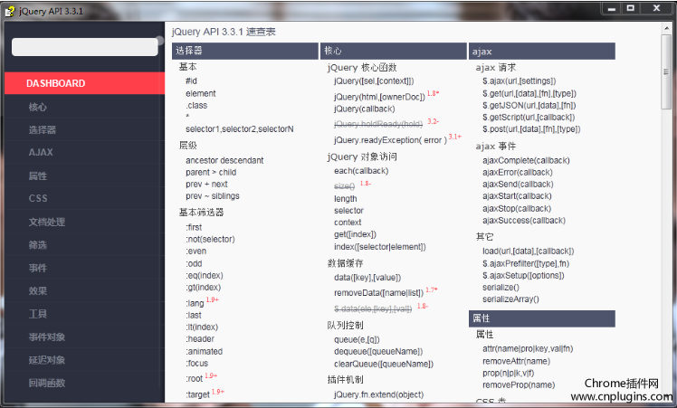Open ancestor descendant link
The height and width of the screenshot is (408, 677).
point(224,160)
